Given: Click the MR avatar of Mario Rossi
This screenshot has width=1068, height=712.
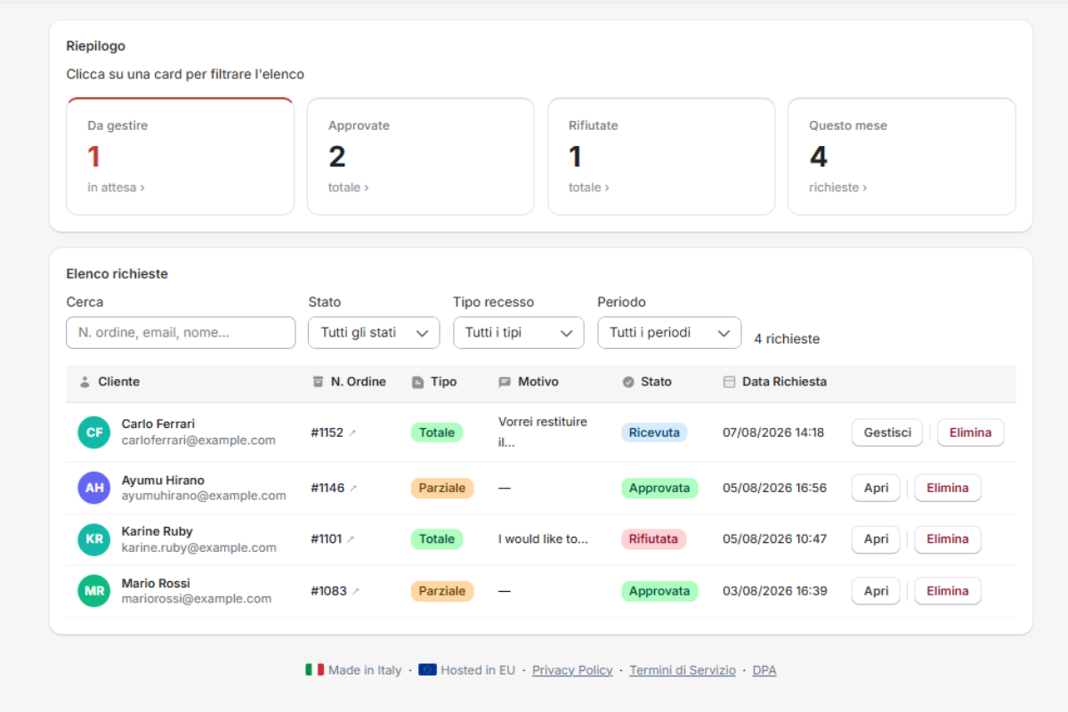Looking at the screenshot, I should [93, 591].
